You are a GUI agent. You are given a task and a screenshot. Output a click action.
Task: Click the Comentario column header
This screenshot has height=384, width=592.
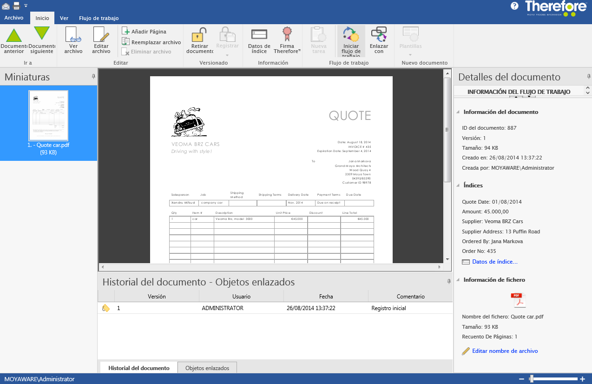click(410, 296)
